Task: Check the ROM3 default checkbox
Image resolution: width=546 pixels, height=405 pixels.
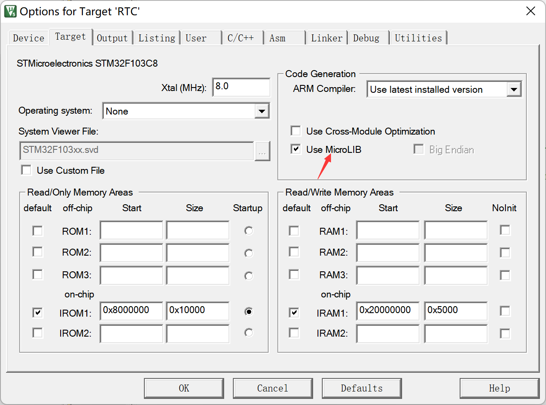Action: 38,274
